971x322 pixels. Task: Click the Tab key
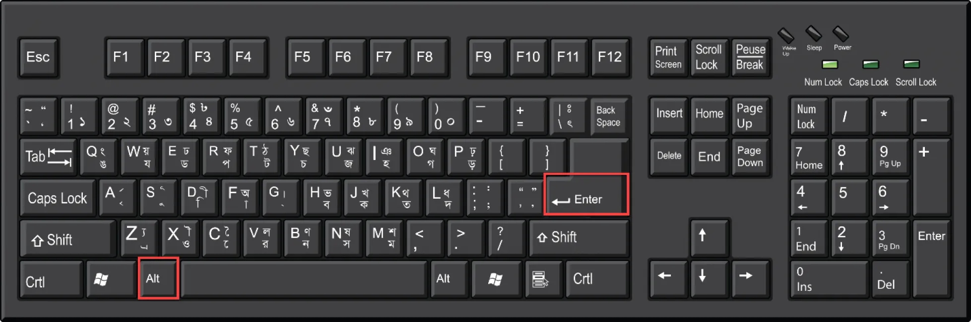(x=48, y=157)
